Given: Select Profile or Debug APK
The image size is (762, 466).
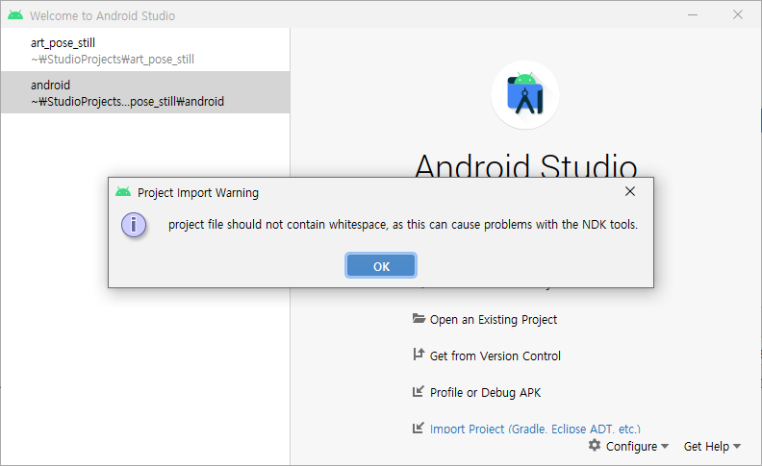Looking at the screenshot, I should pyautogui.click(x=485, y=393).
